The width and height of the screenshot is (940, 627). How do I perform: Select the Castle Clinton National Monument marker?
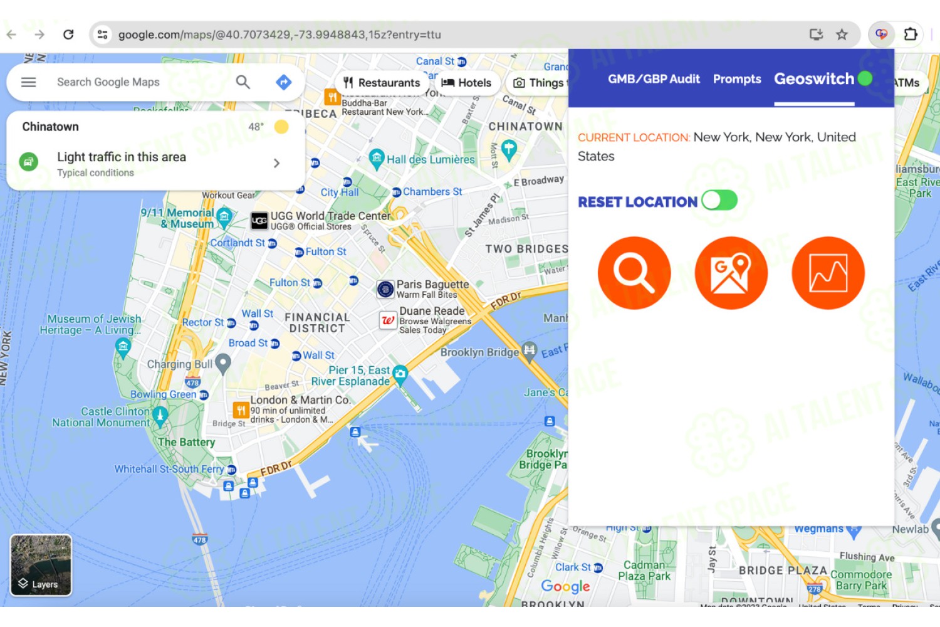point(160,416)
